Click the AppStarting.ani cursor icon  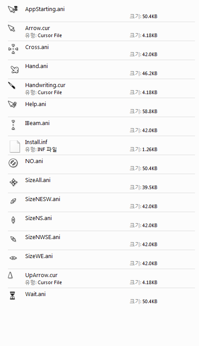coord(13,9)
